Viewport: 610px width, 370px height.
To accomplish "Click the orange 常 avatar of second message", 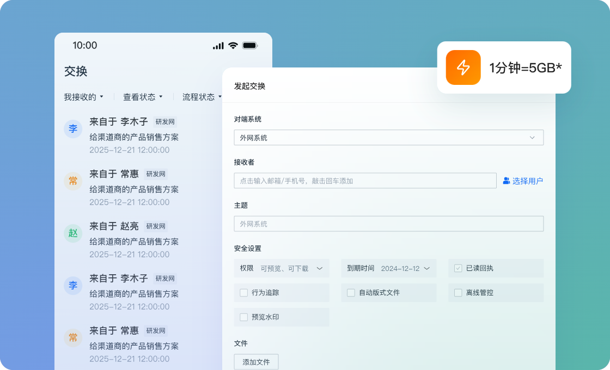I will [x=73, y=181].
